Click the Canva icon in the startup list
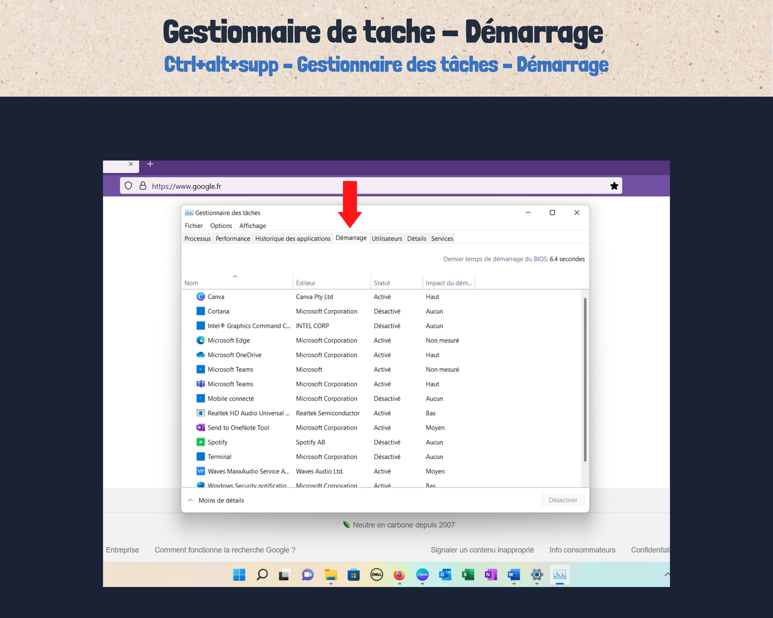773x618 pixels. [x=200, y=296]
